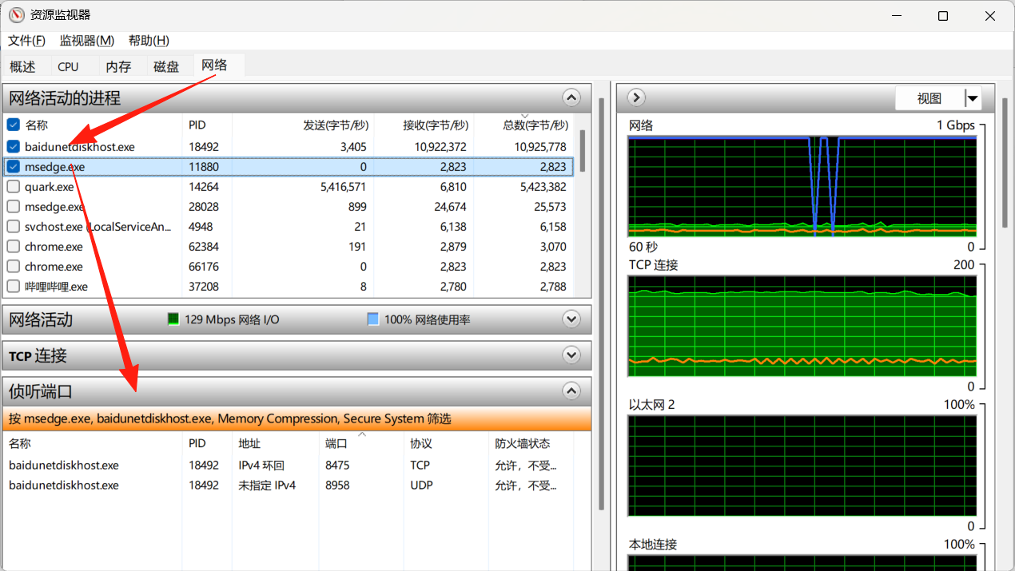Check the chrome.exe PID 66176 checkbox

point(13,267)
